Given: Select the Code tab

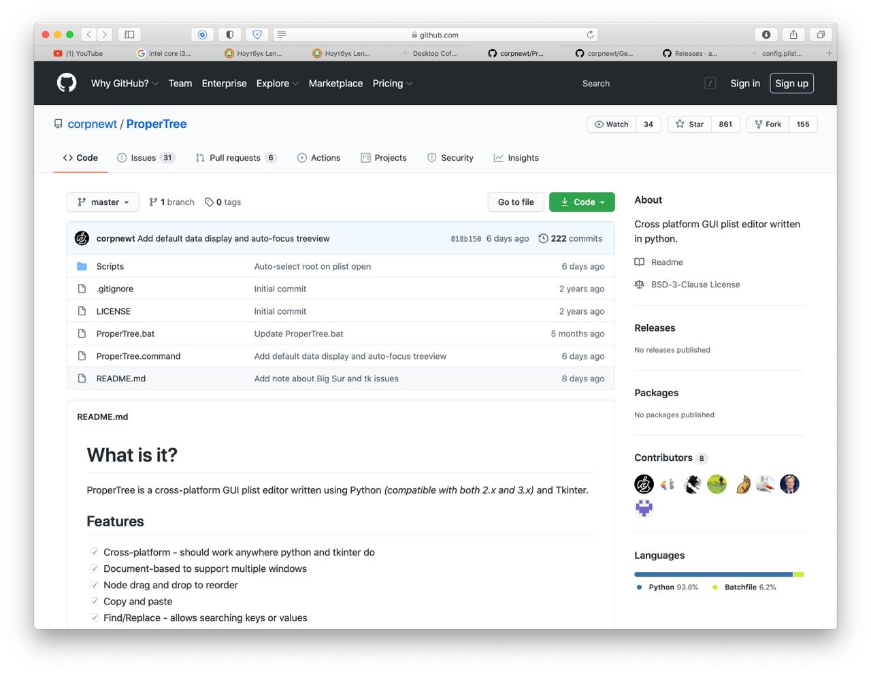Looking at the screenshot, I should [x=80, y=158].
